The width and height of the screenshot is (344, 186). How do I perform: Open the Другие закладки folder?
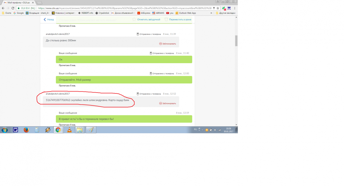point(226,13)
